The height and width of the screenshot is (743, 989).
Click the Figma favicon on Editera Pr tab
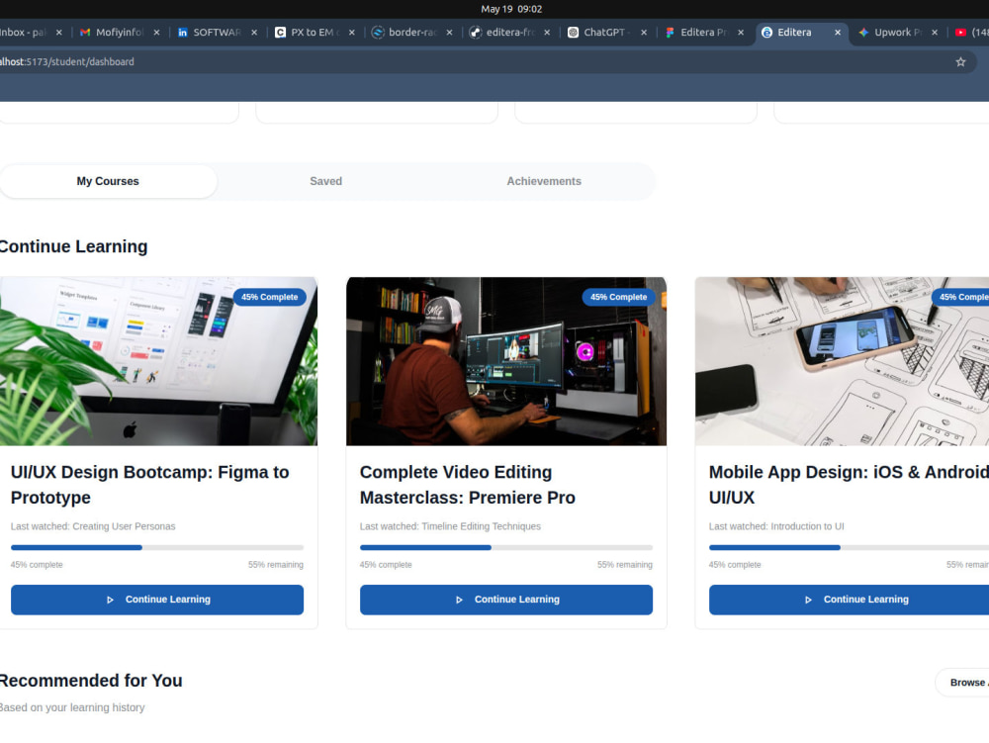[670, 33]
